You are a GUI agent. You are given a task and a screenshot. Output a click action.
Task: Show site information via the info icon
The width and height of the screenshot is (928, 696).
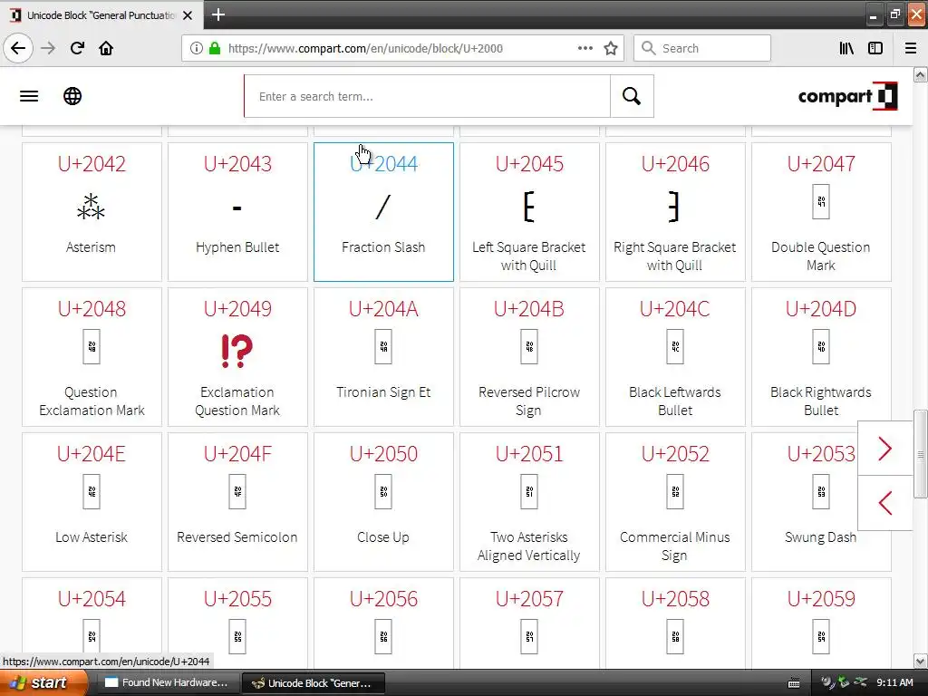(x=197, y=48)
